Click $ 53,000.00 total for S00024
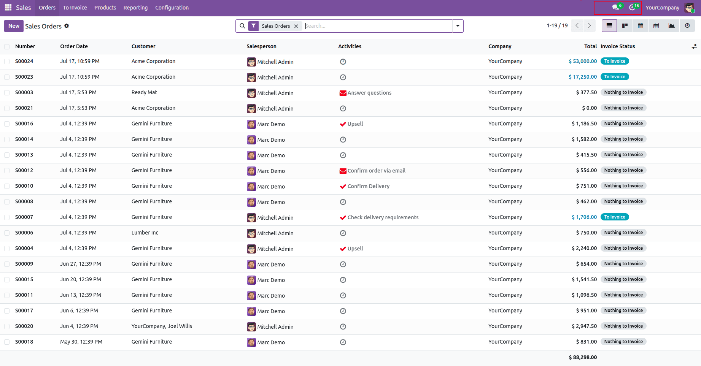Screen dimensions: 701x366 pos(583,61)
